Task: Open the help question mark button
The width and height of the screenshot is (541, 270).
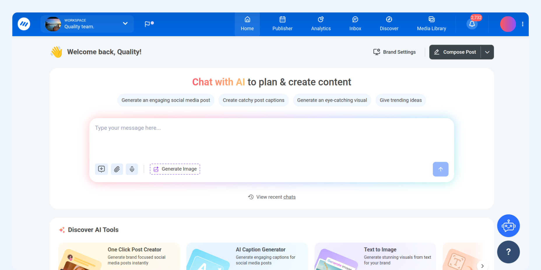Action: 508,252
